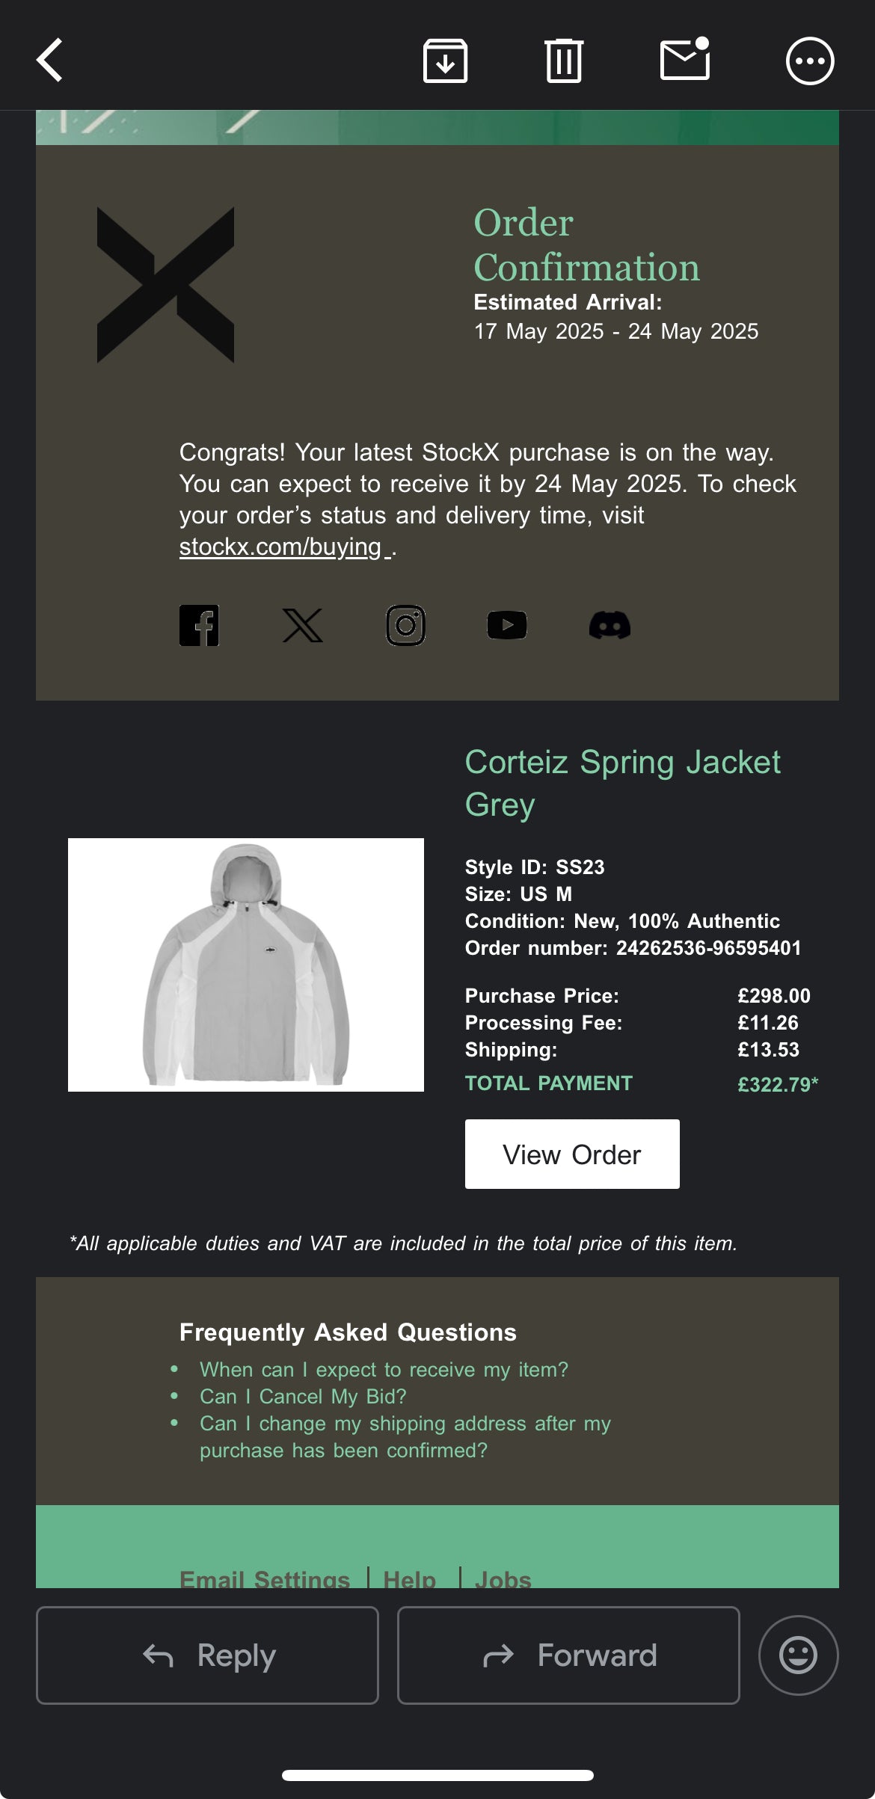Tap the emoji reaction button
Screen dimensions: 875x1799
pyautogui.click(x=798, y=1655)
